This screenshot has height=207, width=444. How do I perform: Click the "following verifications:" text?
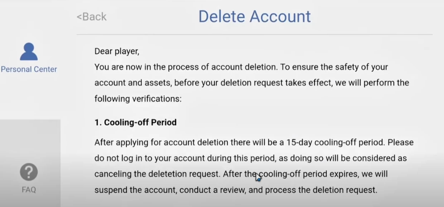coord(138,99)
